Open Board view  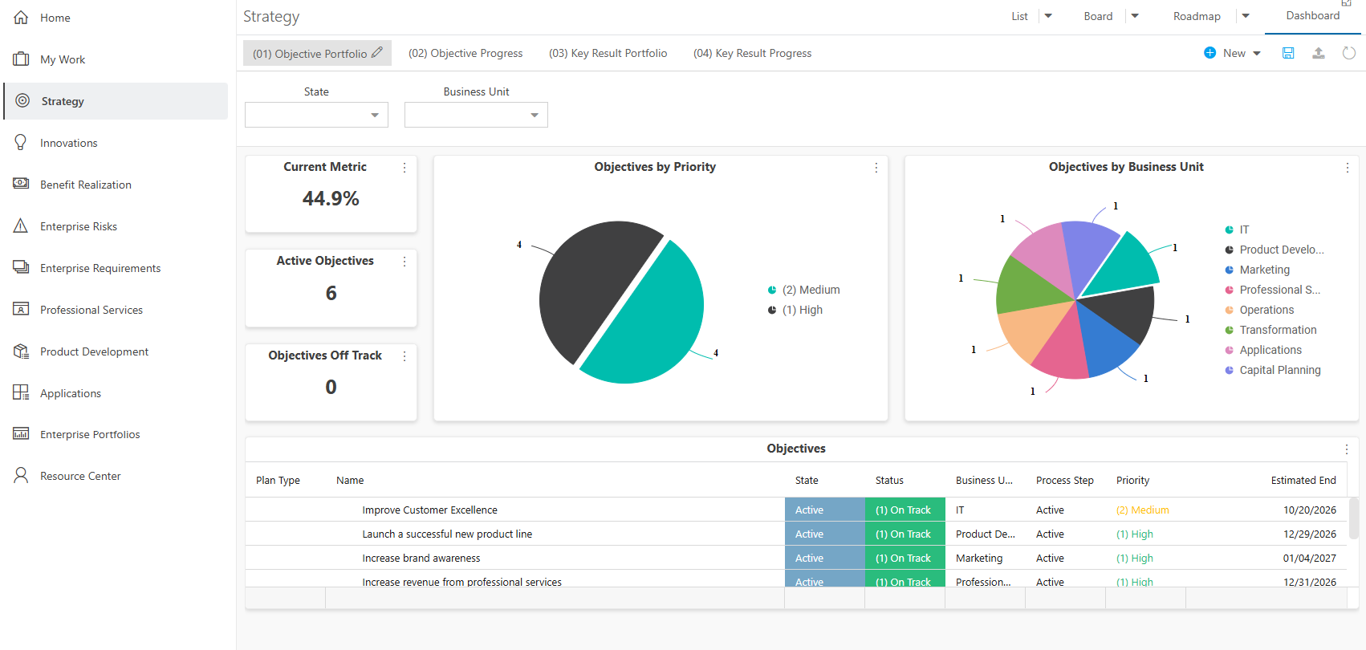point(1098,16)
